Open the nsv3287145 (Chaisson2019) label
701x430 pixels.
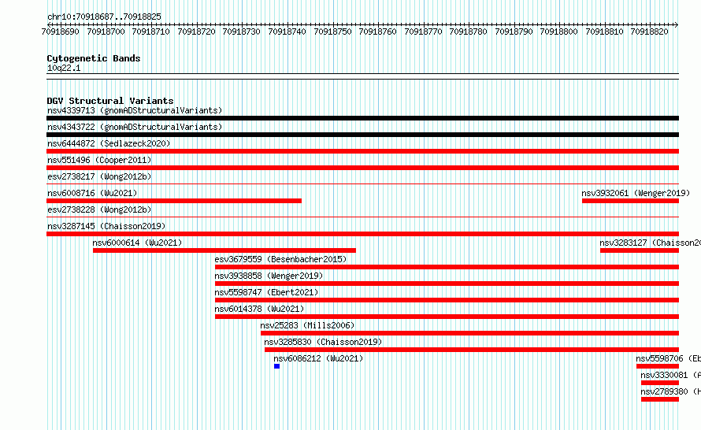(x=106, y=226)
